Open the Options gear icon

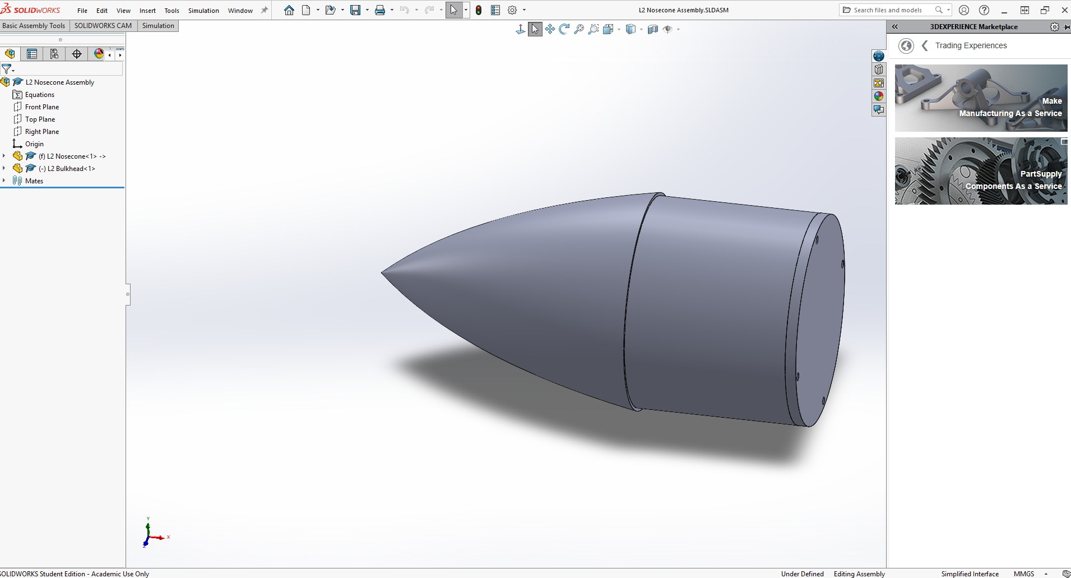[512, 10]
